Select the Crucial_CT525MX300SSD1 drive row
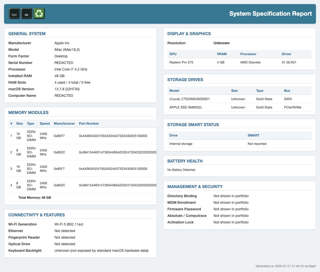Image resolution: width=320 pixels, height=272 pixels. [x=240, y=99]
